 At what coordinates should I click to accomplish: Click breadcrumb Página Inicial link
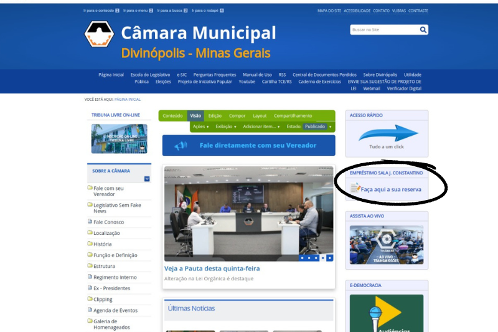click(x=128, y=100)
